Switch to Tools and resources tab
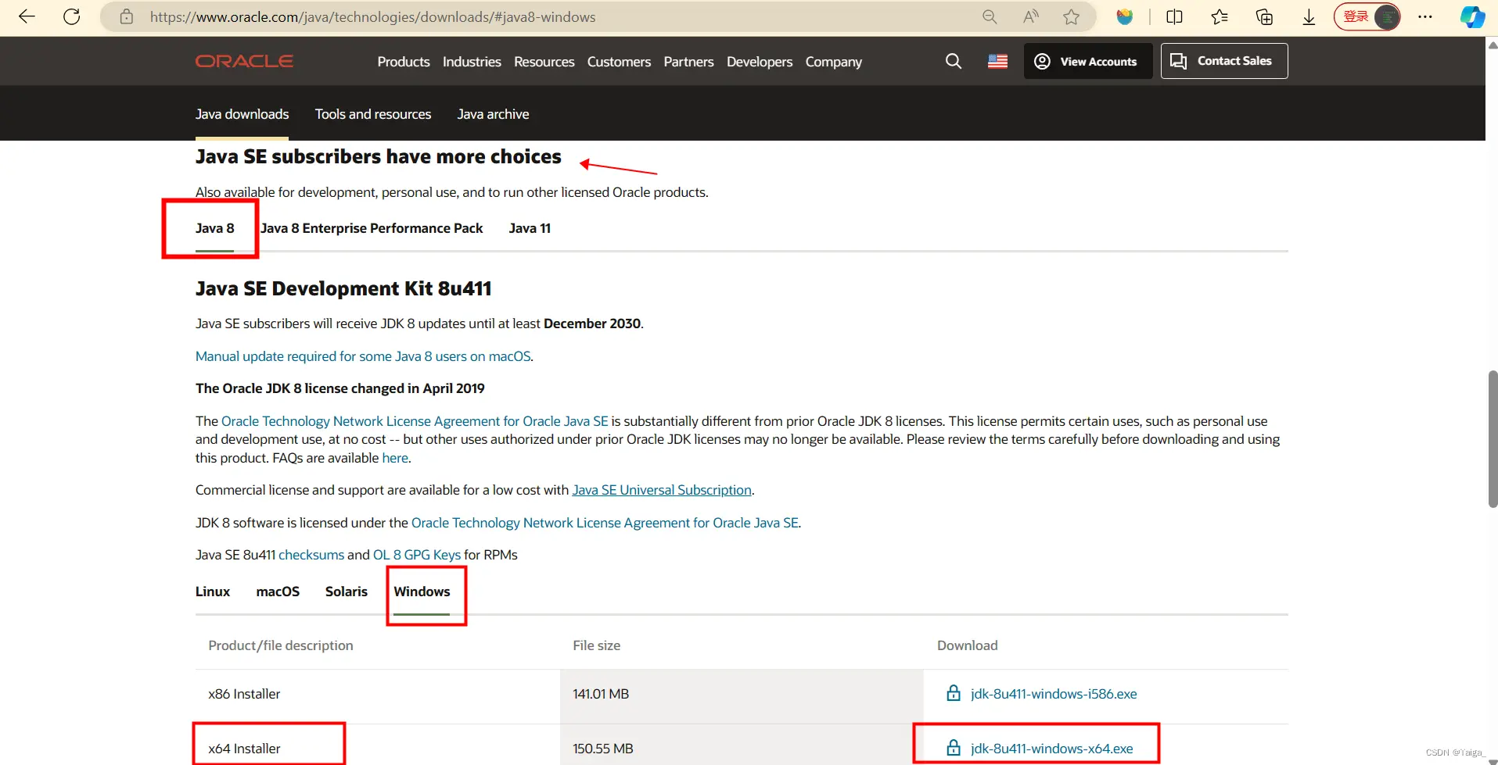Screen dimensions: 1498x765 373,114
